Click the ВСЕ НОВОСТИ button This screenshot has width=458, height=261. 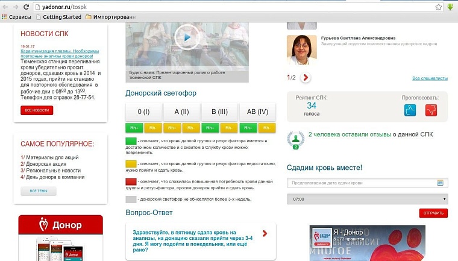point(37,110)
